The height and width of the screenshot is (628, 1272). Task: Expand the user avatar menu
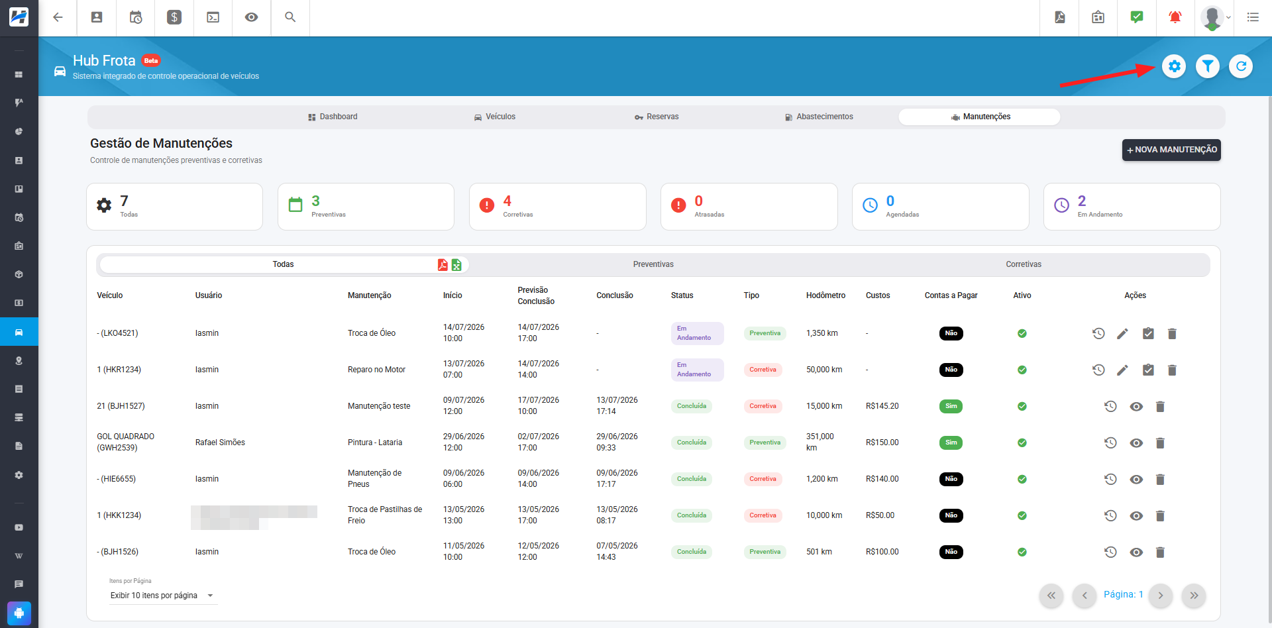[x=1216, y=17]
